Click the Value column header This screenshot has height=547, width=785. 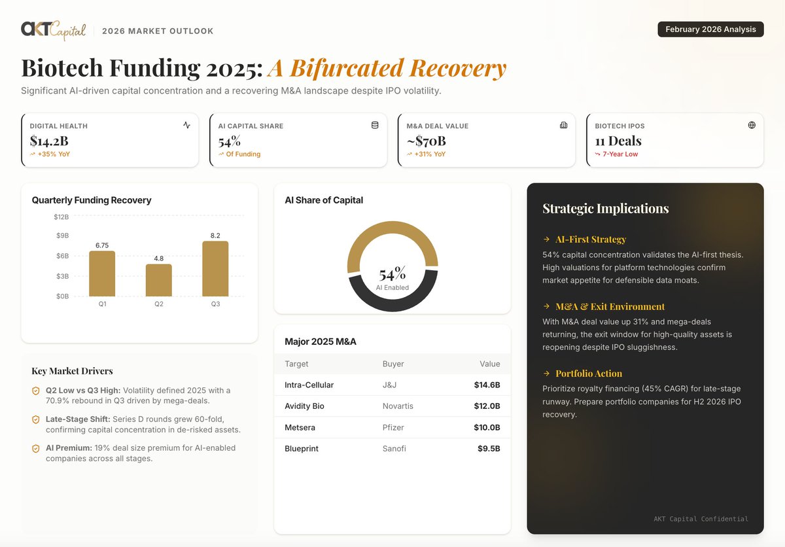pyautogui.click(x=489, y=364)
